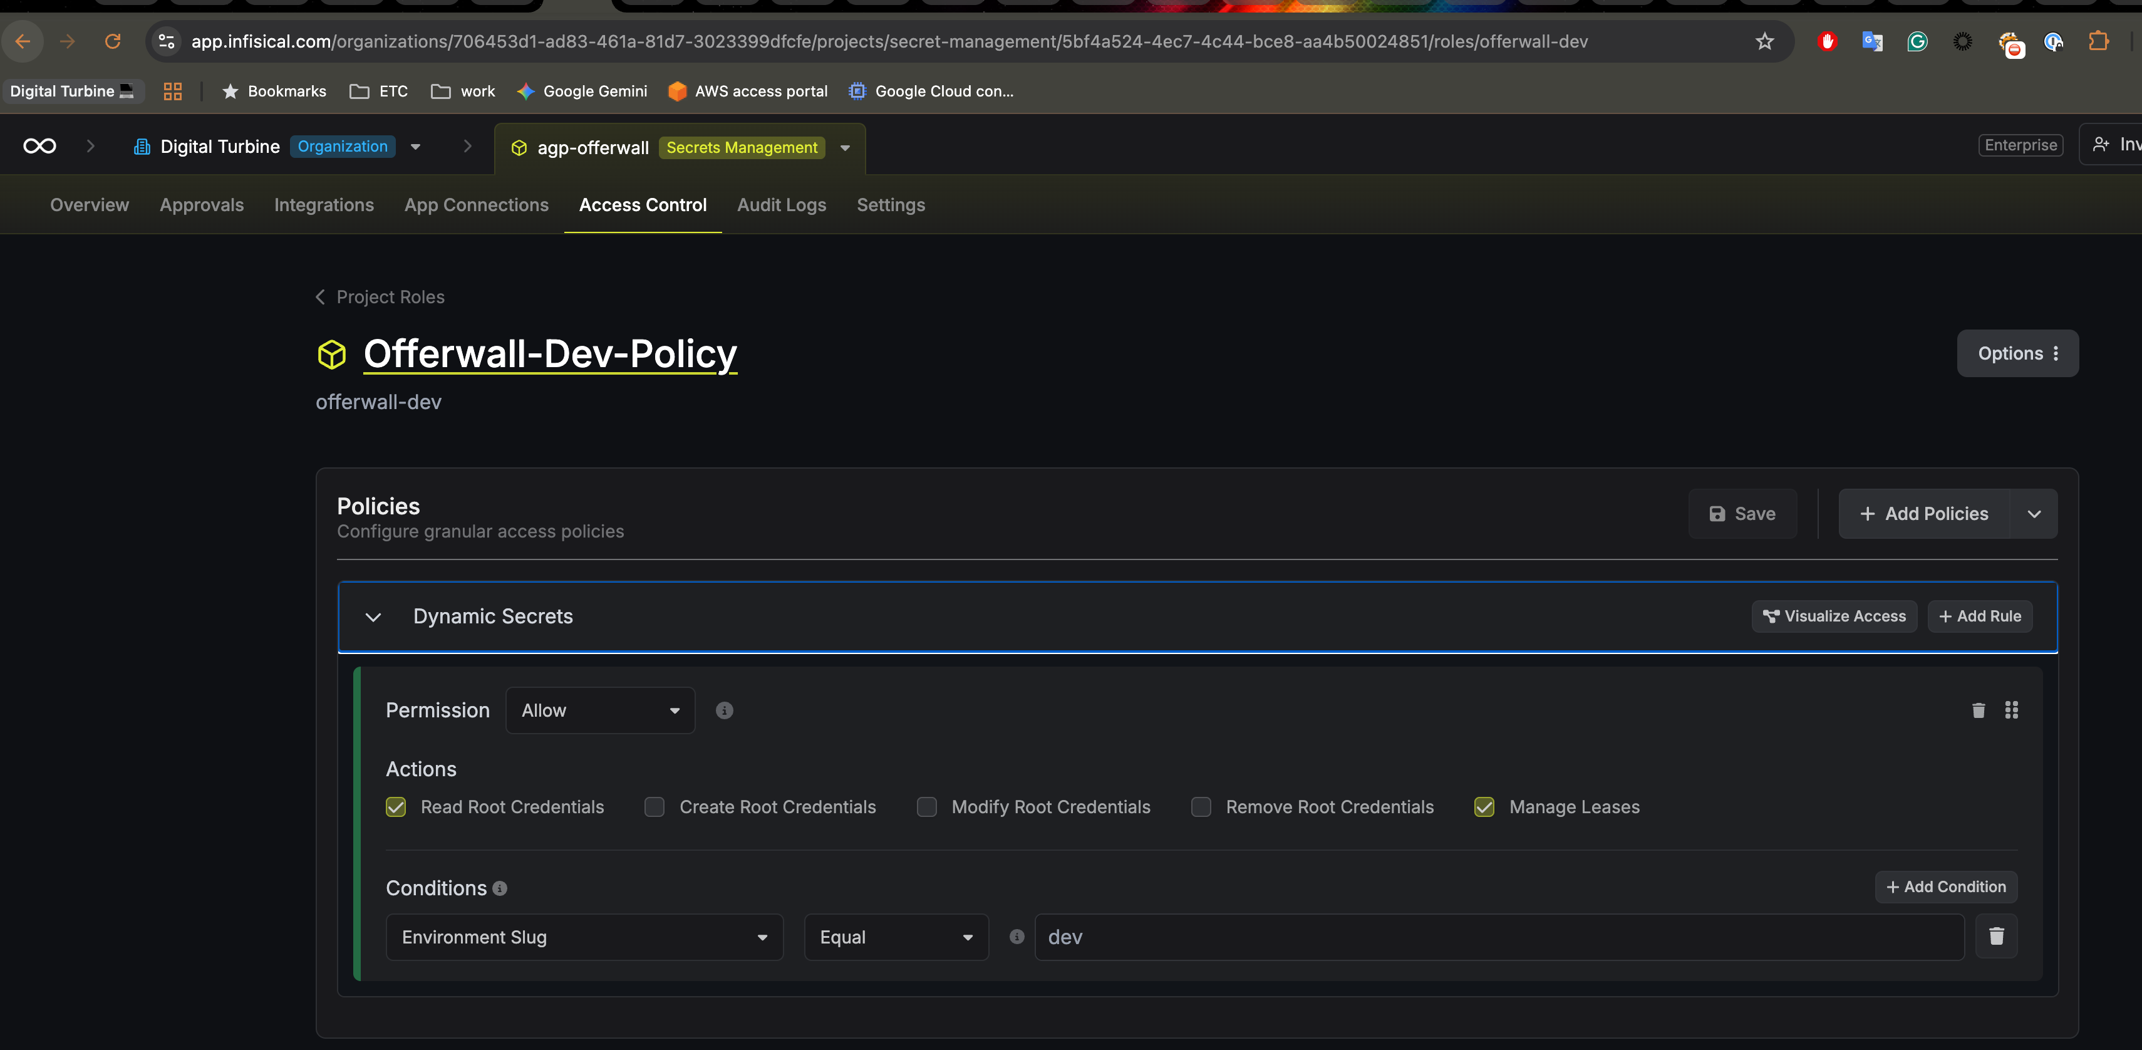
Task: Click the Infisical infinity logo icon
Action: pos(39,147)
